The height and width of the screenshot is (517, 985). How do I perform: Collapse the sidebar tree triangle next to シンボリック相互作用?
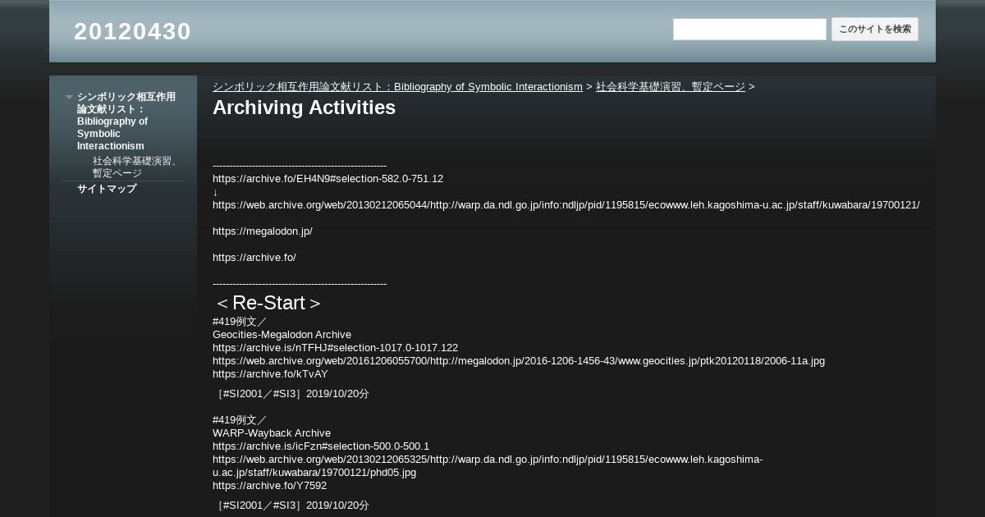tap(70, 97)
